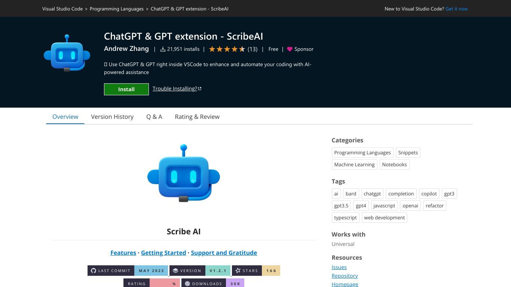Select the Notebooks category
511x287 pixels.
click(x=394, y=164)
